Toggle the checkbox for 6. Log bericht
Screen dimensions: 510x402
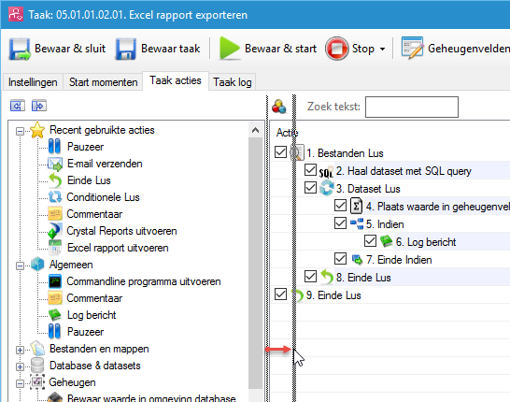(x=370, y=241)
